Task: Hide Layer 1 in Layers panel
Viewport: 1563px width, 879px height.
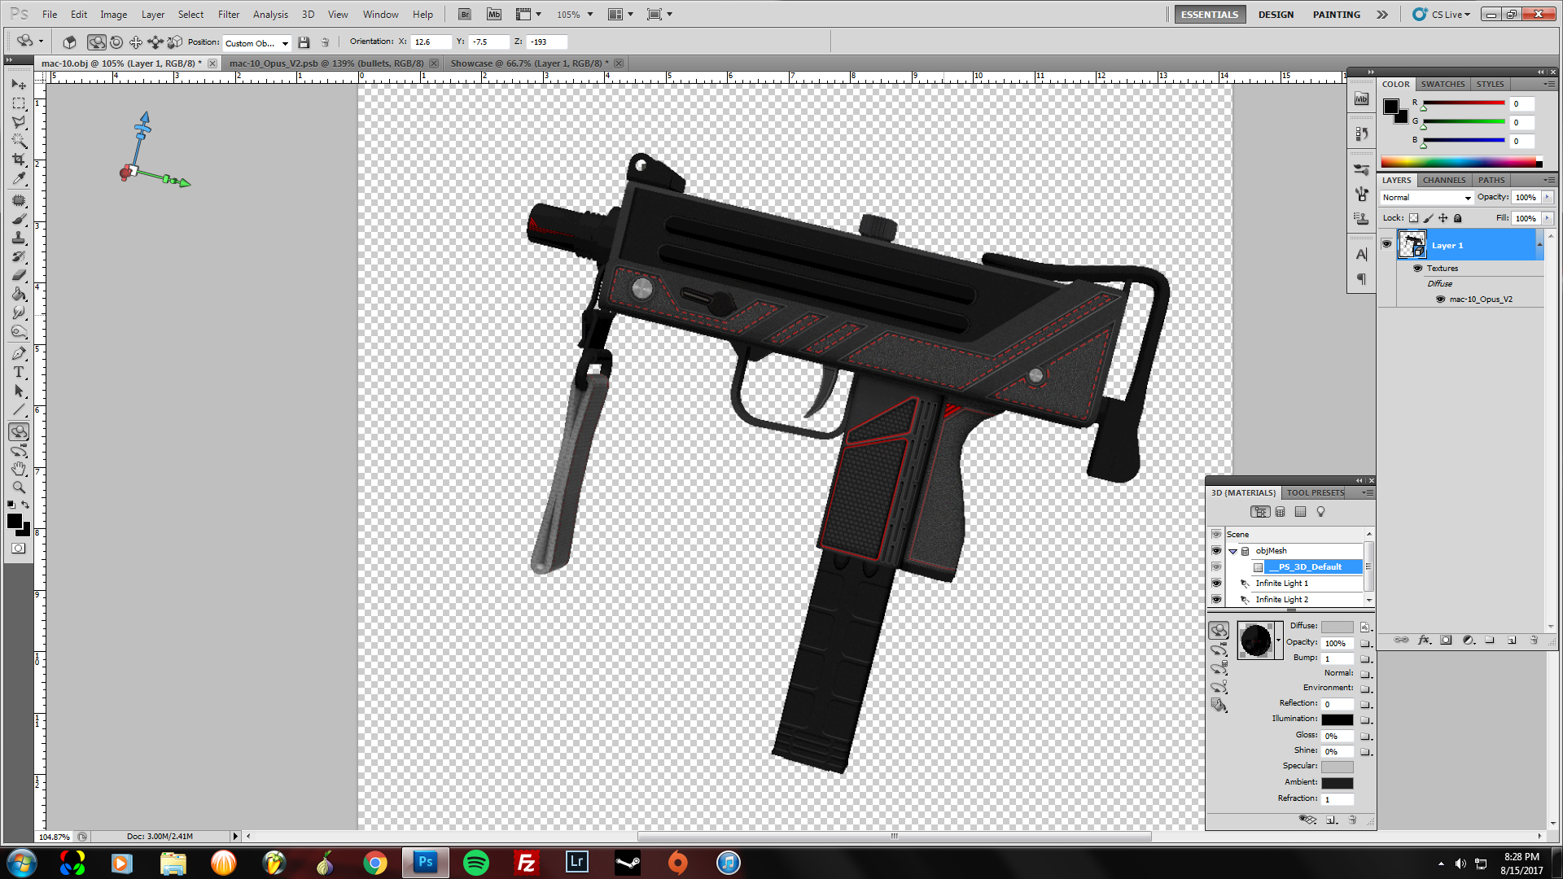Action: point(1387,244)
